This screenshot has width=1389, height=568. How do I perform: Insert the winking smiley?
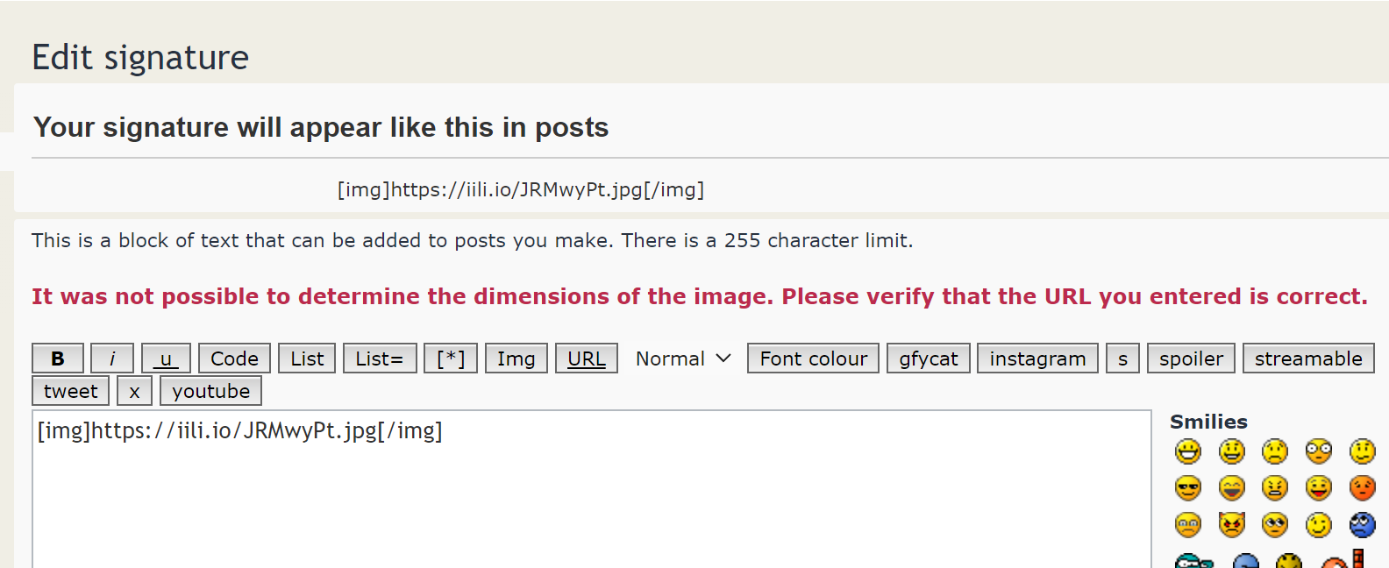1319,525
